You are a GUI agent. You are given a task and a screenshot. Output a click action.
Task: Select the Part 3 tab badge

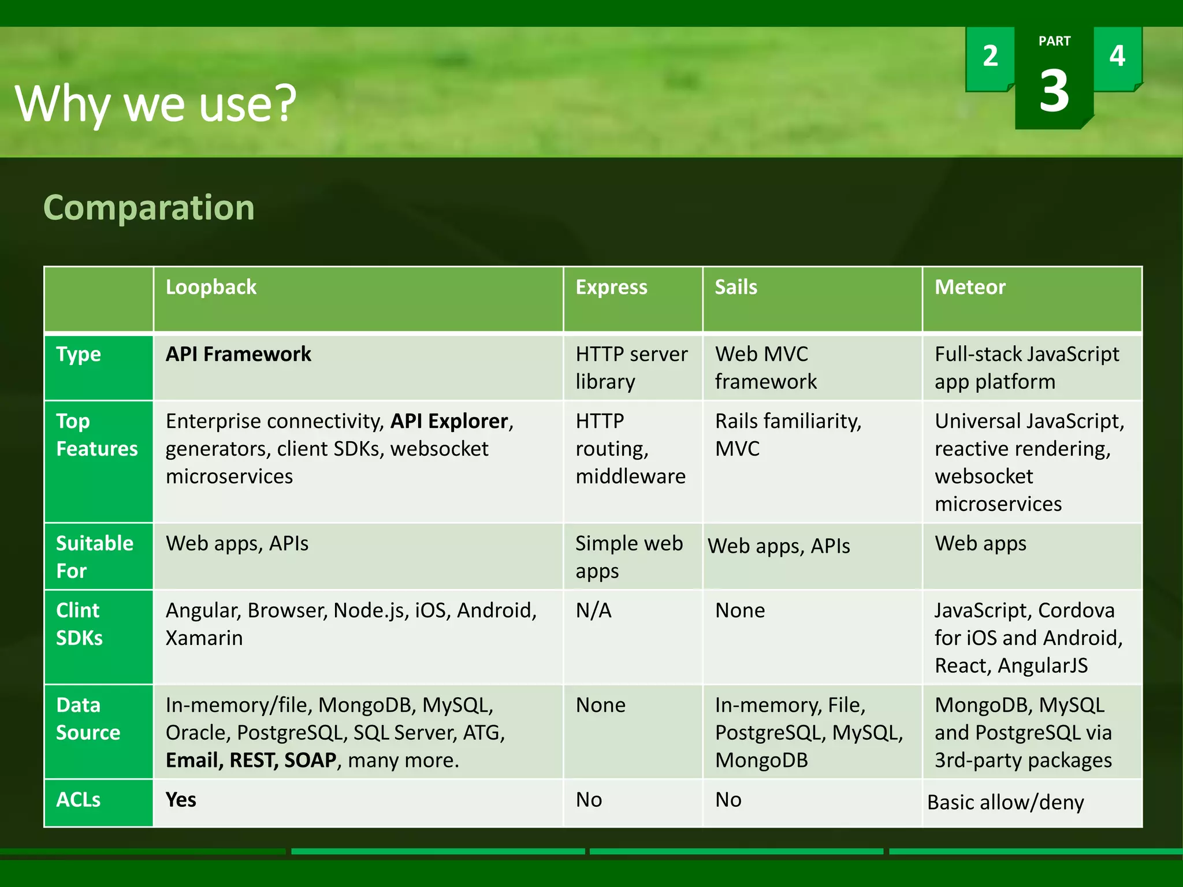coord(1054,77)
